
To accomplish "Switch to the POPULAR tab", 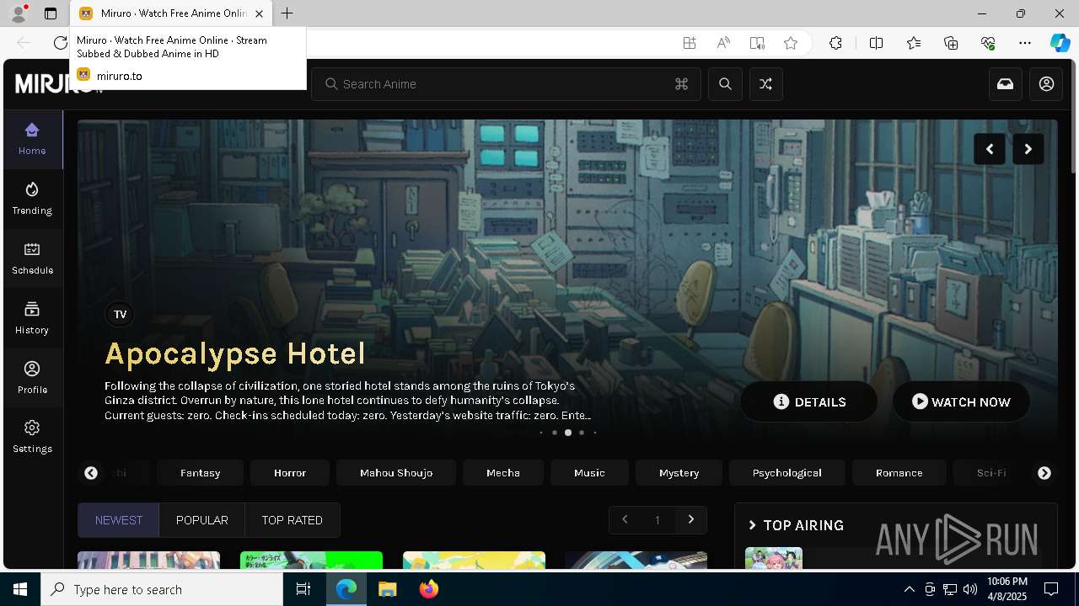I will [202, 520].
